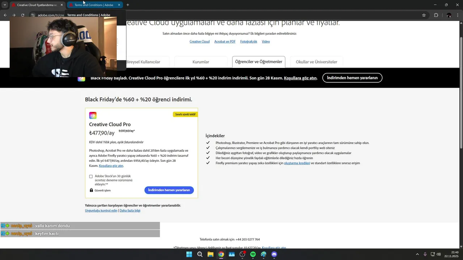Click the ₺477,90/ay price text

(102, 133)
